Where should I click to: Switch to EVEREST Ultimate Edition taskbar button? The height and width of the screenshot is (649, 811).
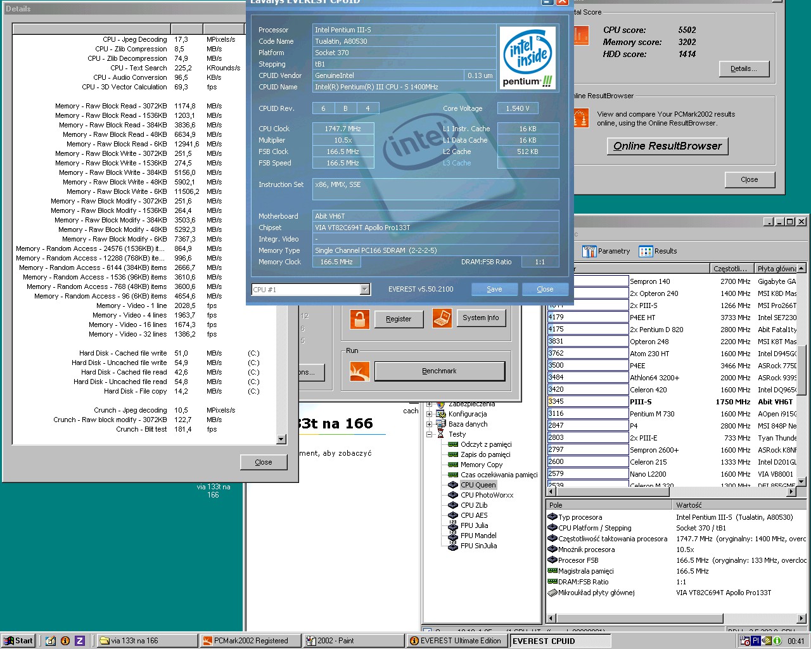click(456, 641)
